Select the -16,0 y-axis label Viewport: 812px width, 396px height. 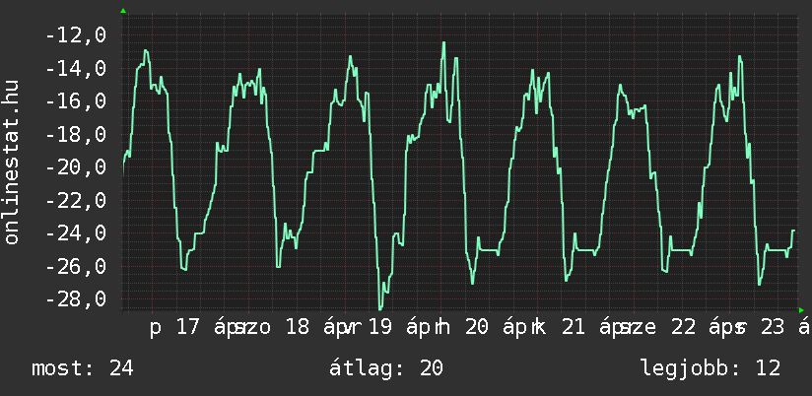pyautogui.click(x=76, y=101)
